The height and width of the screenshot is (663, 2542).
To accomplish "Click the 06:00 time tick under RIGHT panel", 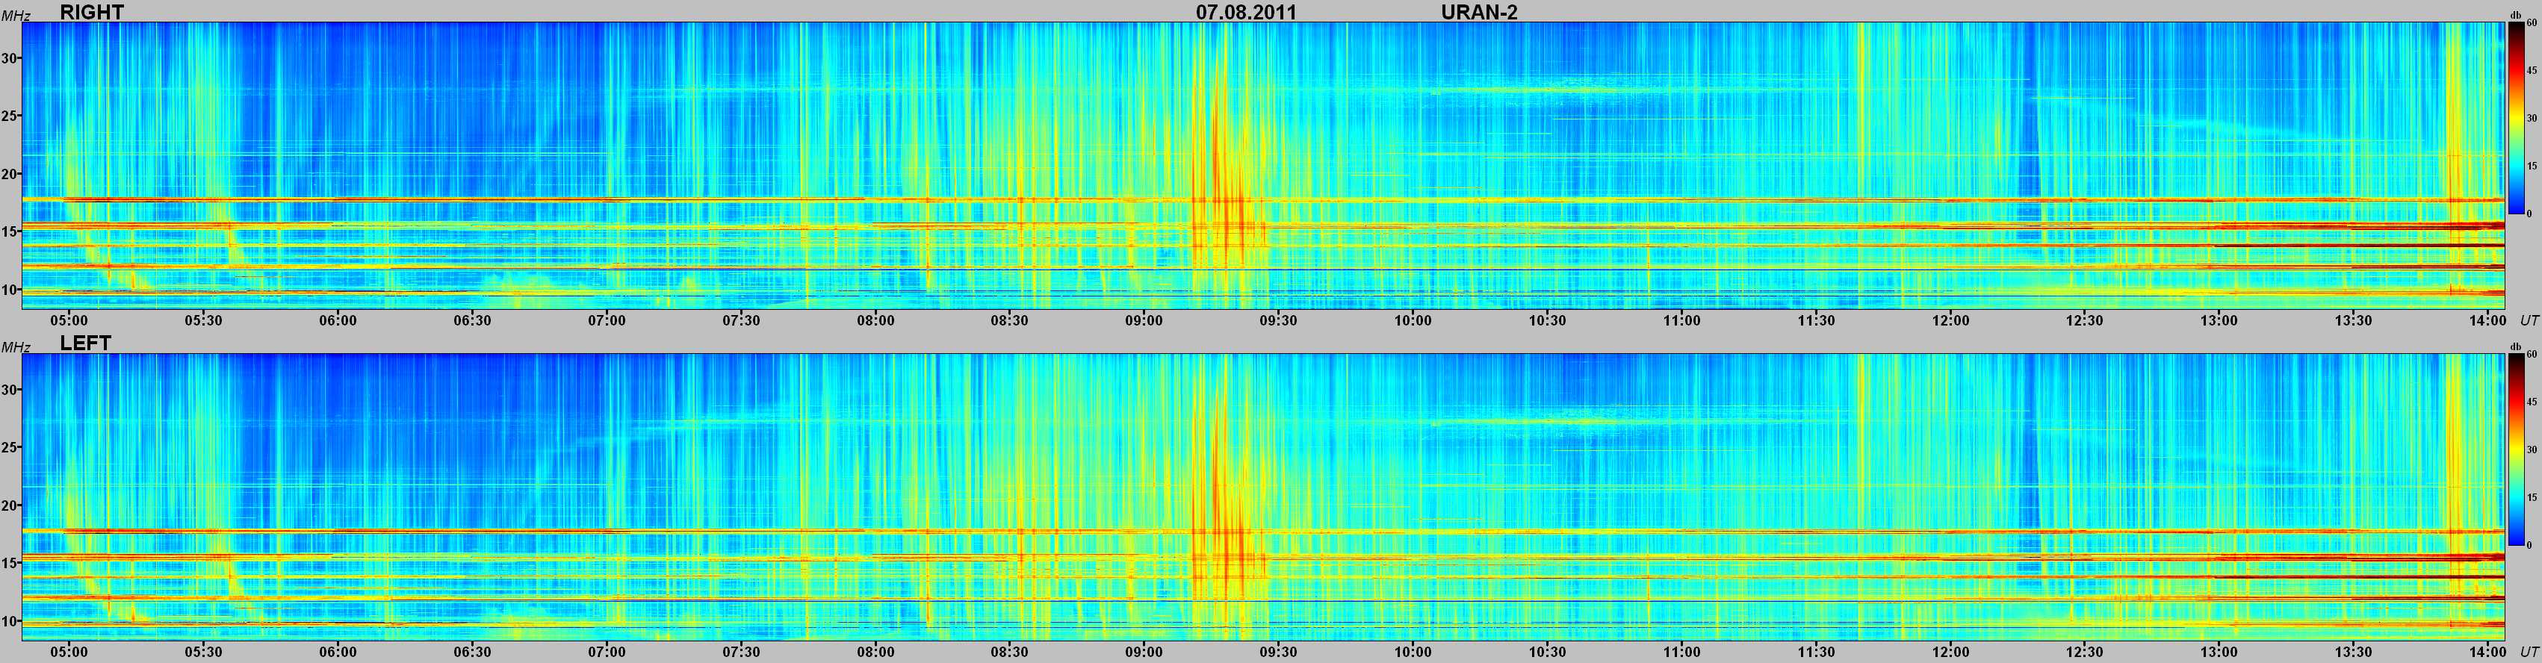I will coord(338,320).
